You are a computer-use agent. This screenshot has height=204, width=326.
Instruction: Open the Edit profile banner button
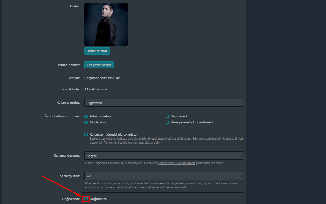point(99,65)
